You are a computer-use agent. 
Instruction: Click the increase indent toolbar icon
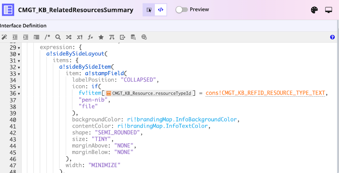tap(26, 37)
